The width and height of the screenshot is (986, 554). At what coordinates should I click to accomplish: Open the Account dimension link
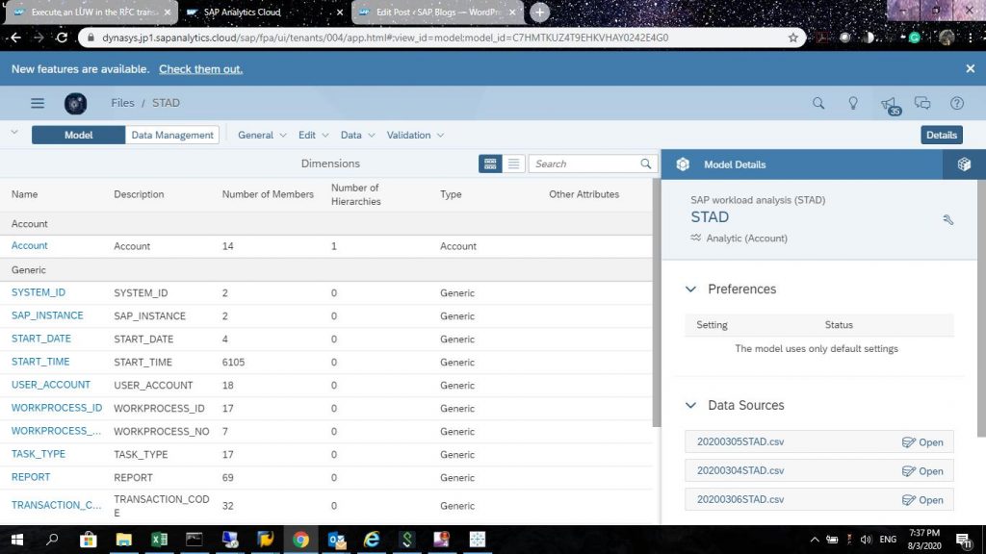(30, 245)
